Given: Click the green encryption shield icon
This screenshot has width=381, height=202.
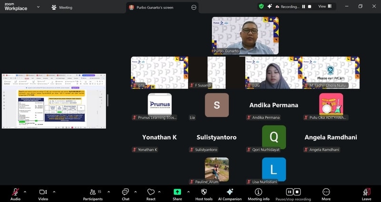Looking at the screenshot, I should tap(261, 6).
